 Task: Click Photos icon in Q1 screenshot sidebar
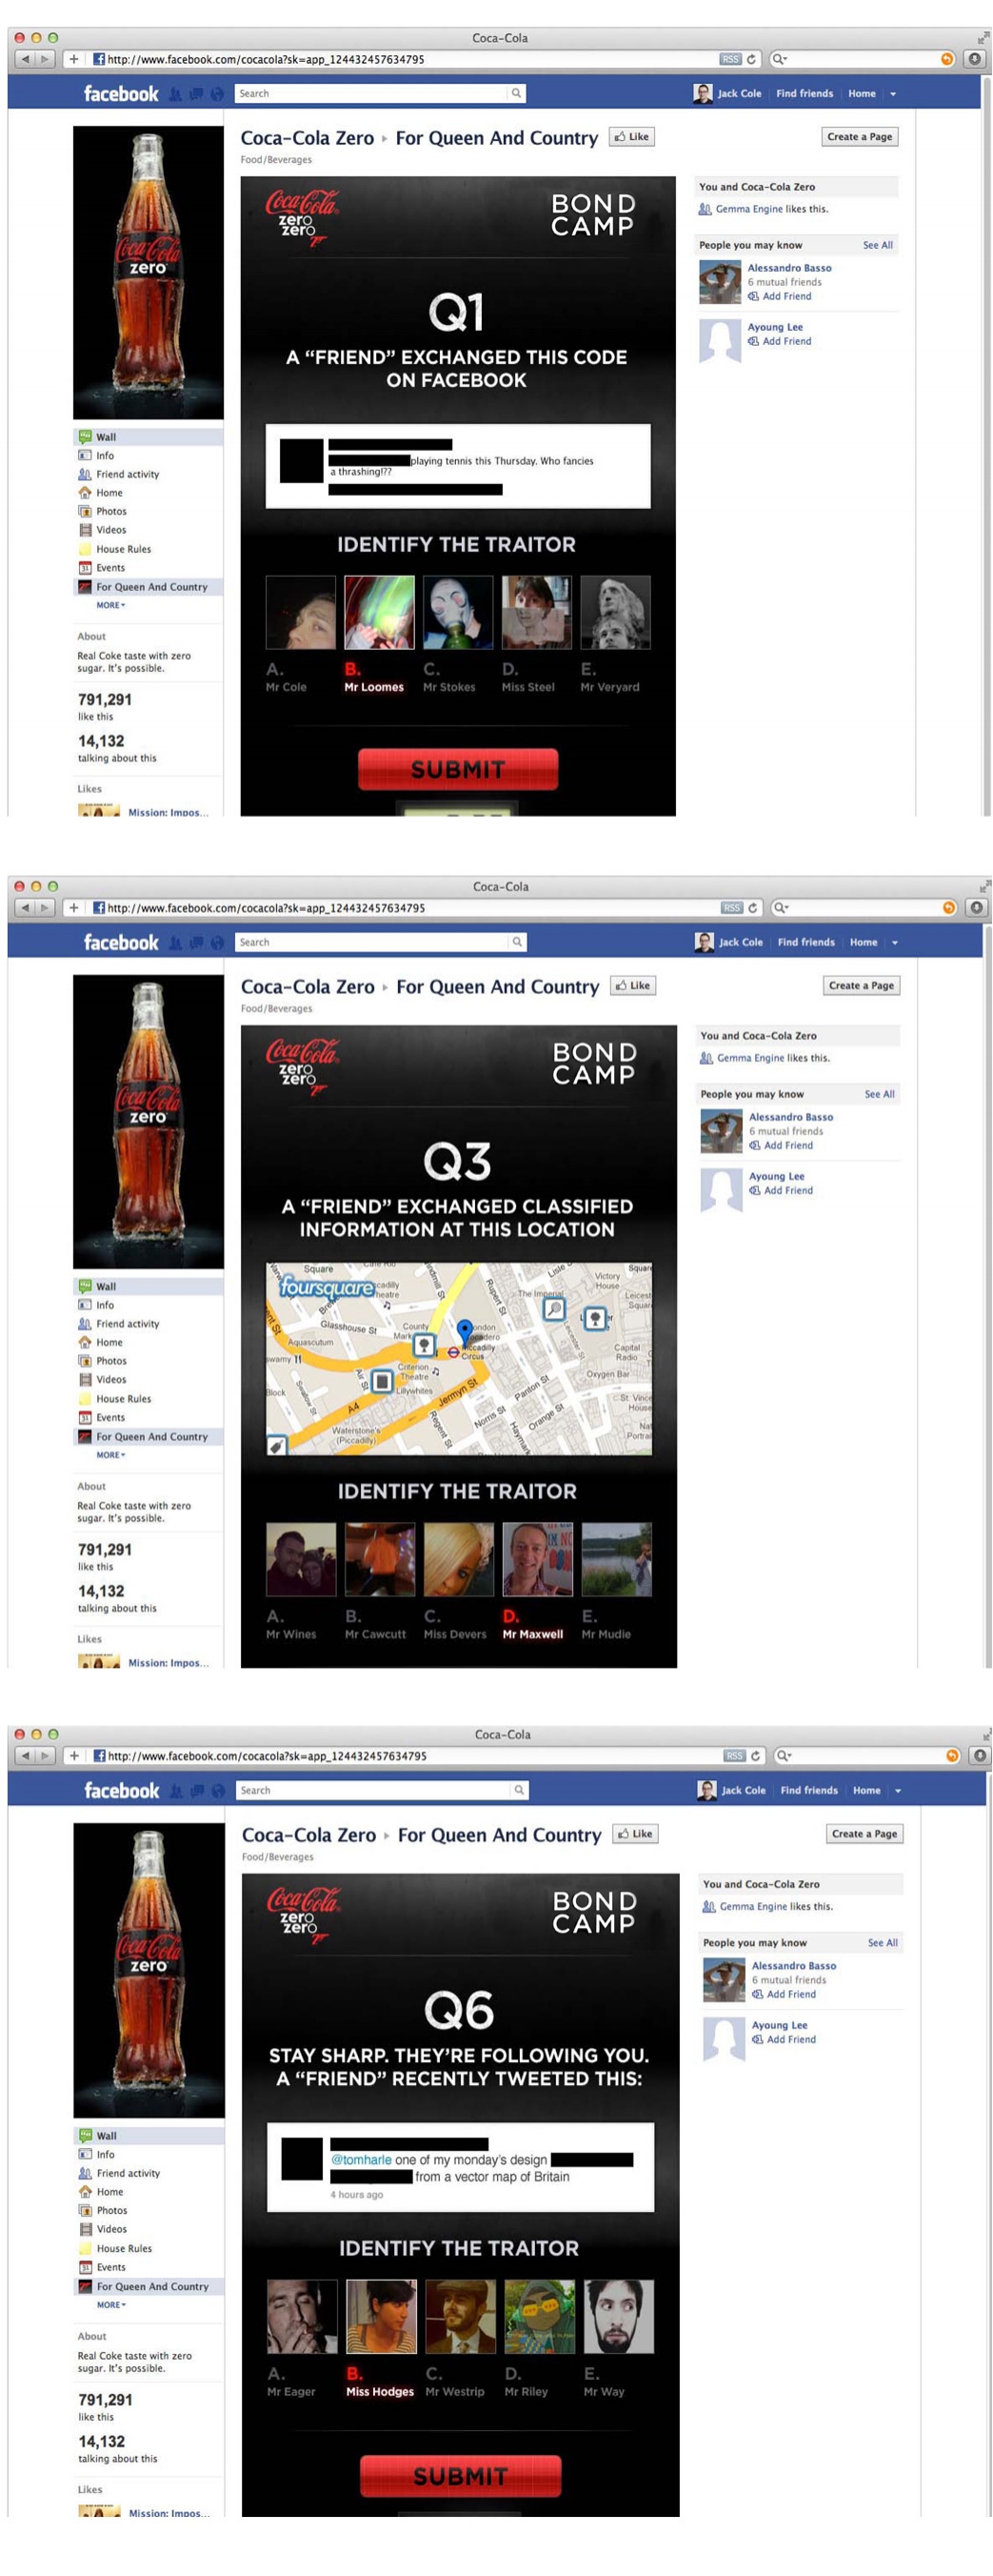click(x=85, y=511)
